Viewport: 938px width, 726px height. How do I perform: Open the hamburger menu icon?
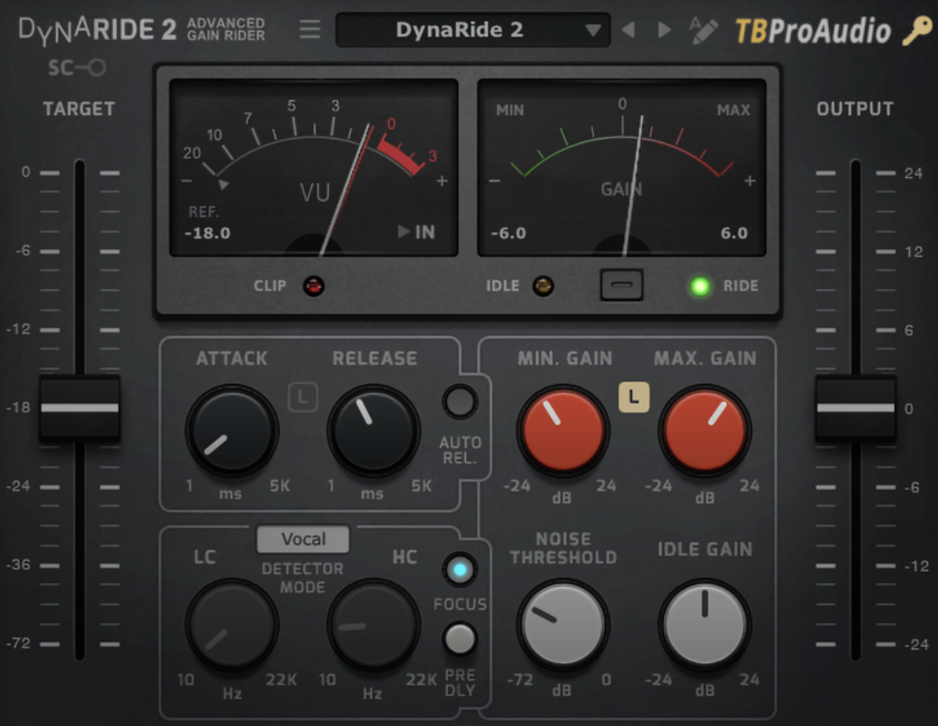pyautogui.click(x=310, y=29)
